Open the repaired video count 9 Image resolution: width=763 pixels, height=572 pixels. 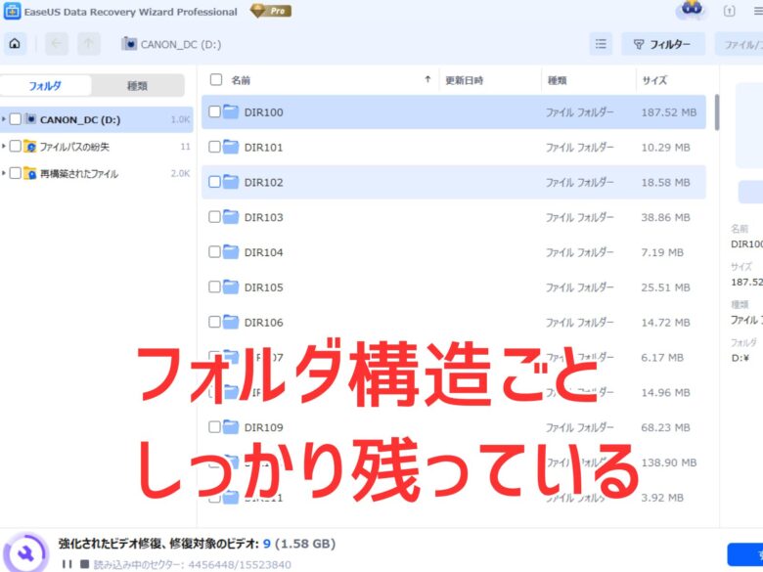267,544
